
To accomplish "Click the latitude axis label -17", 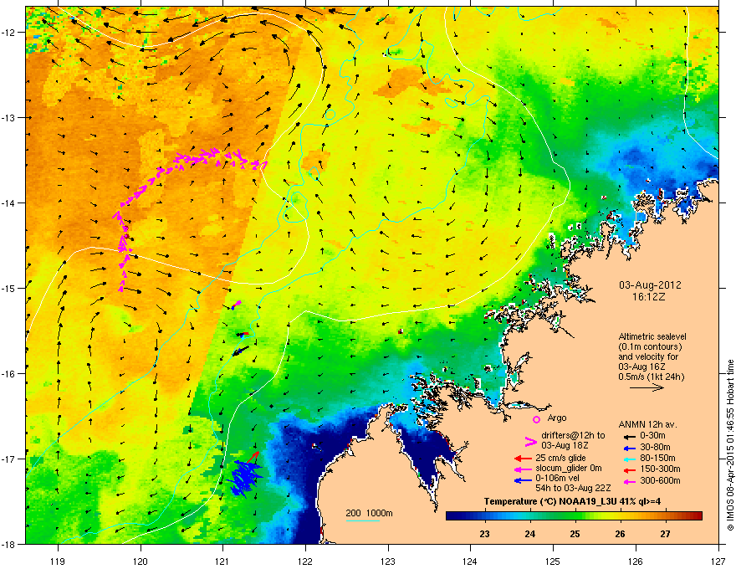I will point(9,459).
